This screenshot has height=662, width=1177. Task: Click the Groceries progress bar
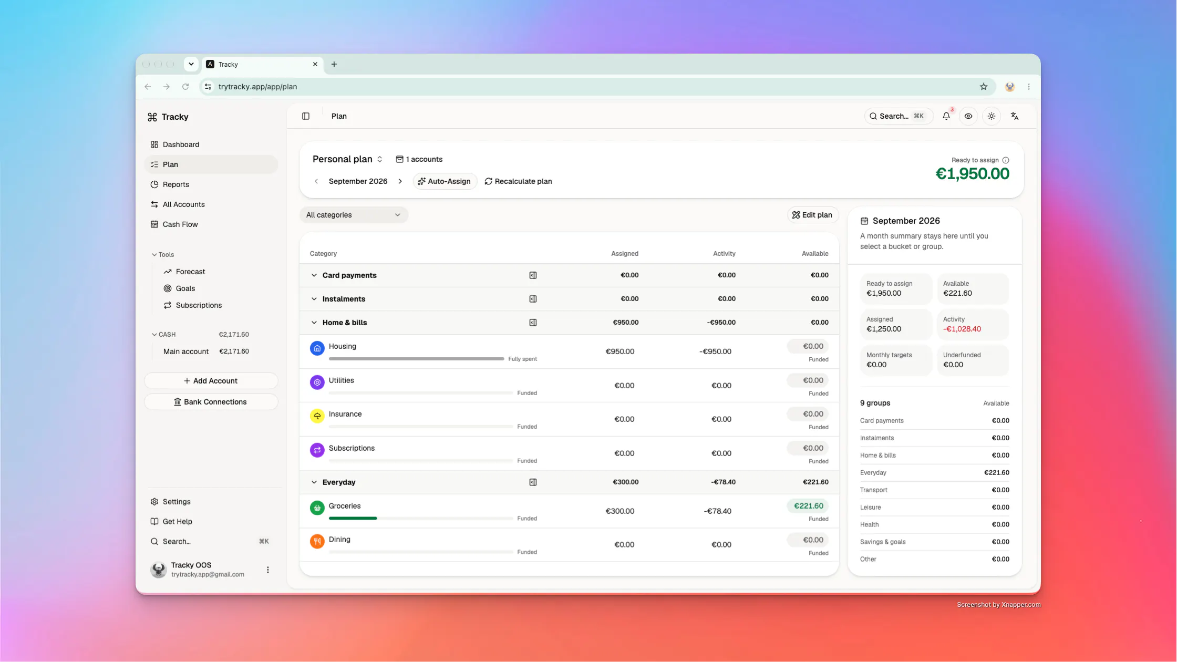420,519
